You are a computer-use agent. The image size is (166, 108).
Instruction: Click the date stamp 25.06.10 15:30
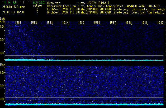(x=13, y=12)
